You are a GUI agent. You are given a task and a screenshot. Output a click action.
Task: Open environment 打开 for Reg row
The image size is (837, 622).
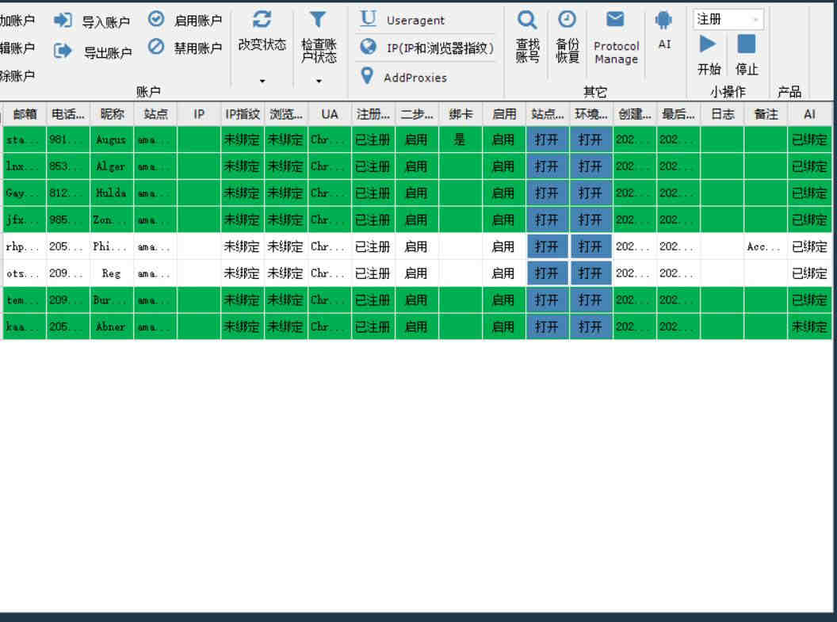(591, 273)
